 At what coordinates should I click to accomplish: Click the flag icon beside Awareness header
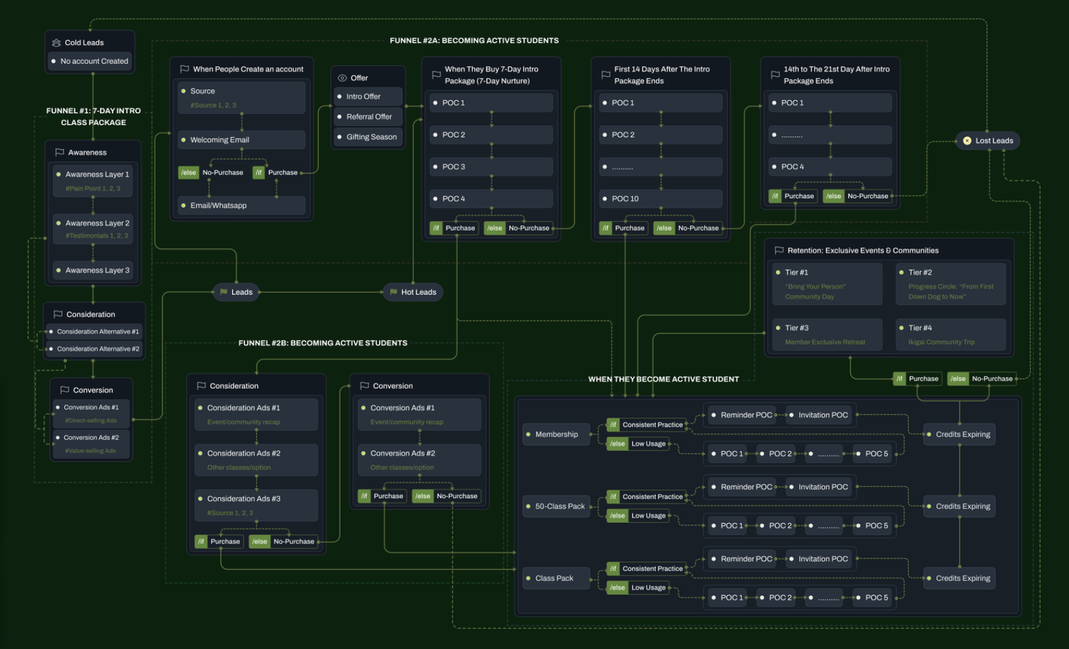tap(60, 152)
